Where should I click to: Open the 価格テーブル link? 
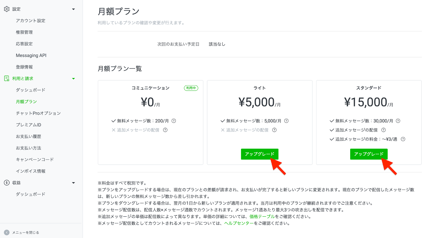262,217
